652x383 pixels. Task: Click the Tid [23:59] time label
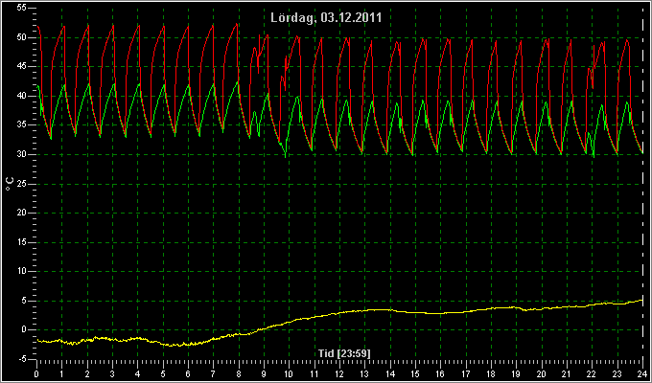tap(344, 353)
